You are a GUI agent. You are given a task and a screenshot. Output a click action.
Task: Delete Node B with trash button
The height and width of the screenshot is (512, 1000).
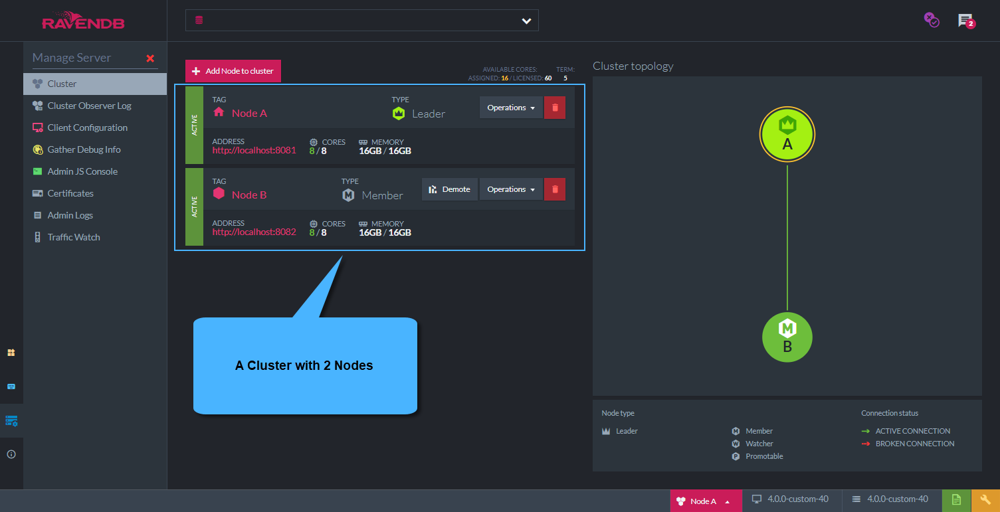555,189
